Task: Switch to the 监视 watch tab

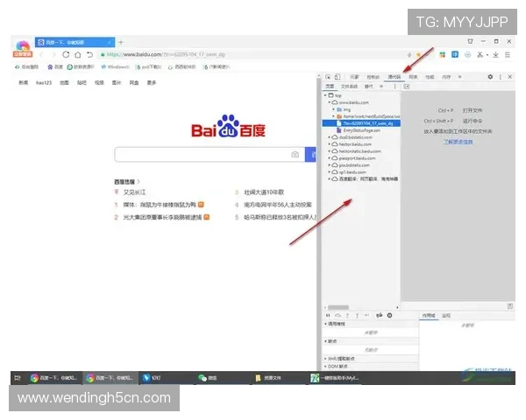Action: click(446, 316)
